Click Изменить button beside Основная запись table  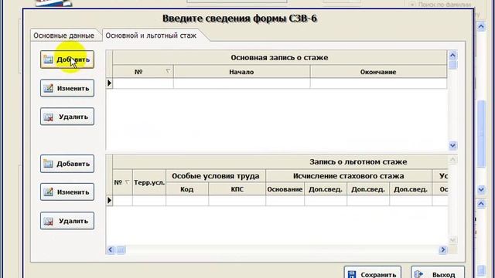tap(67, 88)
